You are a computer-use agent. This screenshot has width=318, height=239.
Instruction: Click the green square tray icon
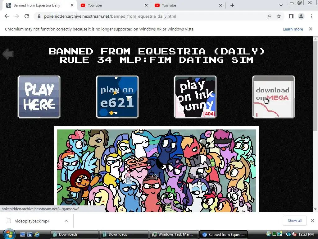click(x=274, y=234)
